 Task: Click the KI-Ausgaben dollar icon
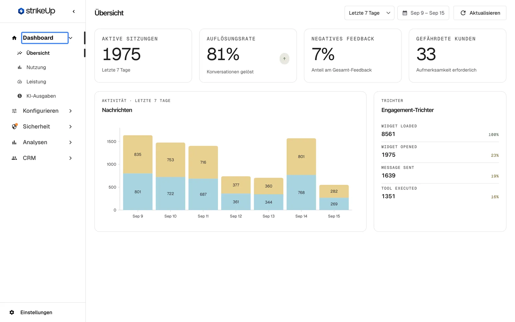[20, 96]
